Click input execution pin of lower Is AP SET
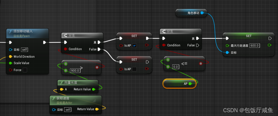The width and height of the screenshot is (278, 116). click(x=121, y=62)
